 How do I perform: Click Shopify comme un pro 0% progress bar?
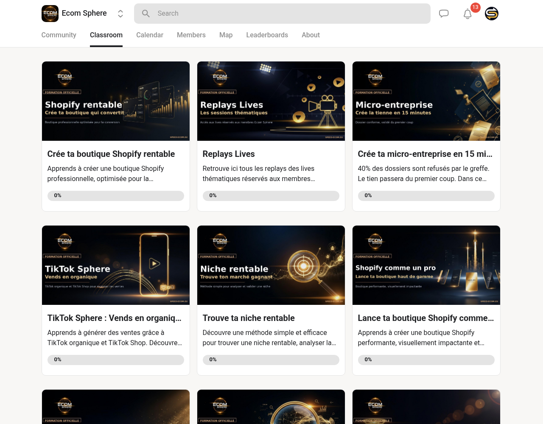[x=426, y=360]
